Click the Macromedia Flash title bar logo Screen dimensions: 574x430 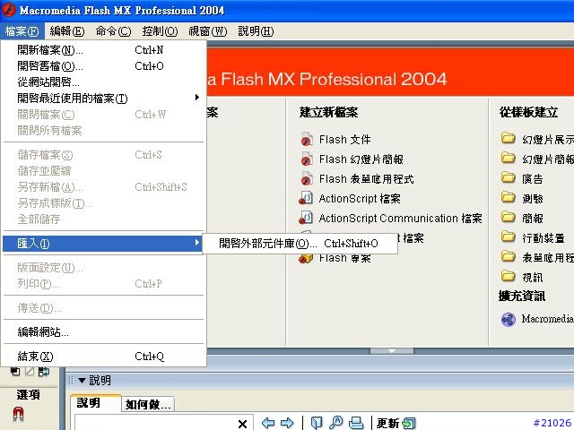pos(9,10)
